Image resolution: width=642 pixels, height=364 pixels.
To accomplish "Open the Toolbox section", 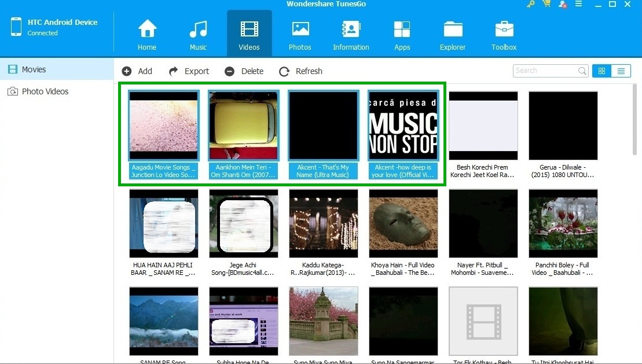I will click(x=504, y=35).
